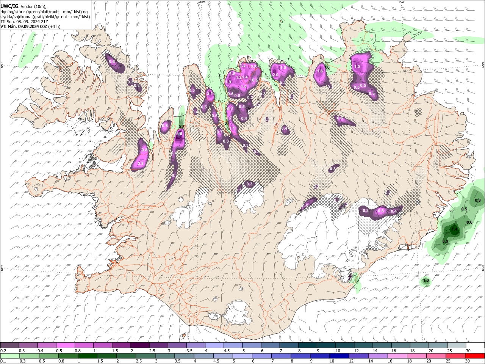485x364 pixels.
Task: Click the 20W longitude label
Action: 202,2
